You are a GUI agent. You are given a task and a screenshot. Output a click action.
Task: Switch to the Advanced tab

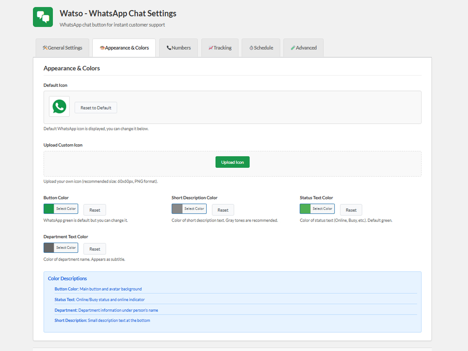click(303, 48)
